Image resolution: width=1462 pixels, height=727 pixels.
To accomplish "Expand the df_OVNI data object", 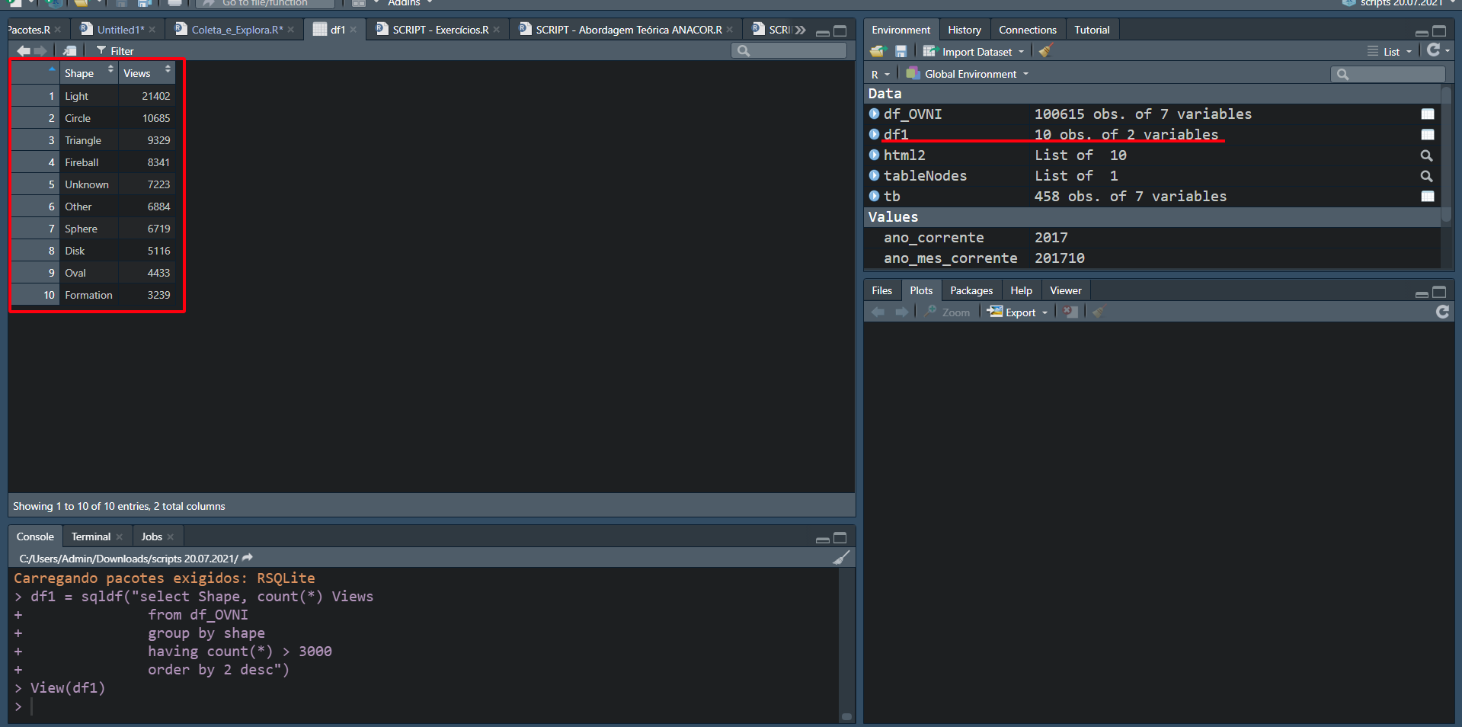I will (875, 114).
